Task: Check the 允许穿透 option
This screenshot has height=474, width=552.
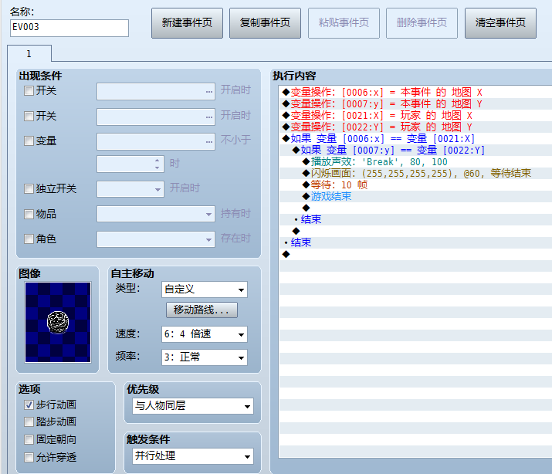Action: click(29, 458)
